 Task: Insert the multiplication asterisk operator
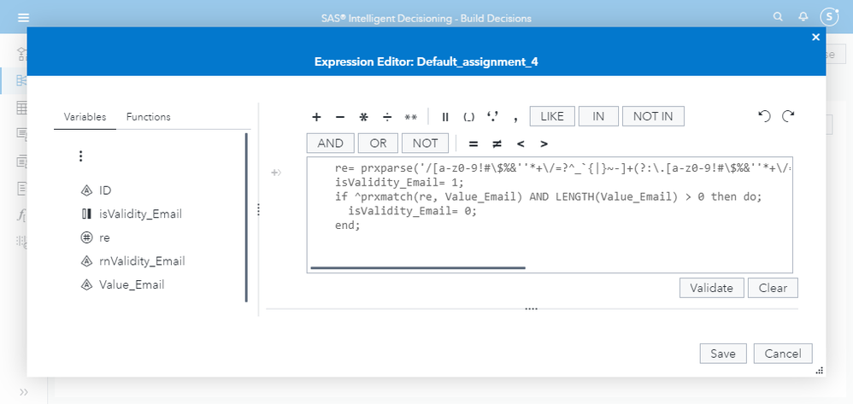pyautogui.click(x=363, y=117)
